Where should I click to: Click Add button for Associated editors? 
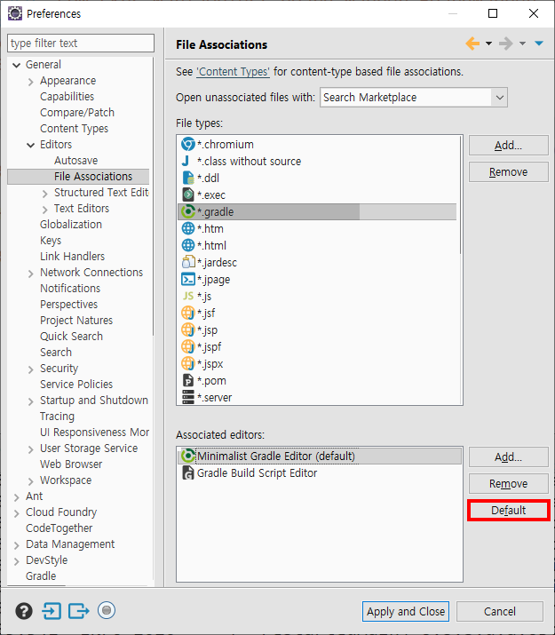click(x=509, y=457)
